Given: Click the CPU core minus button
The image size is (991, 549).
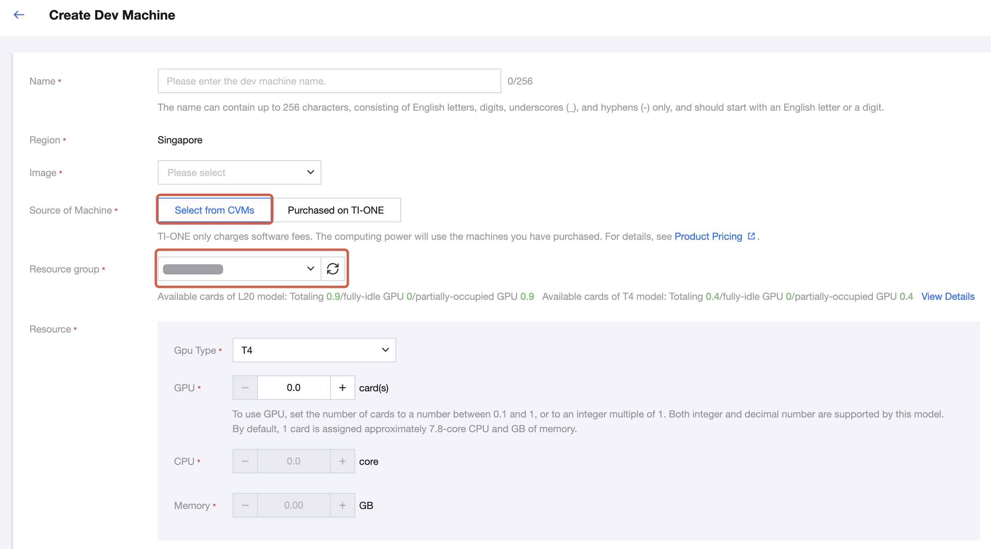Looking at the screenshot, I should (245, 461).
